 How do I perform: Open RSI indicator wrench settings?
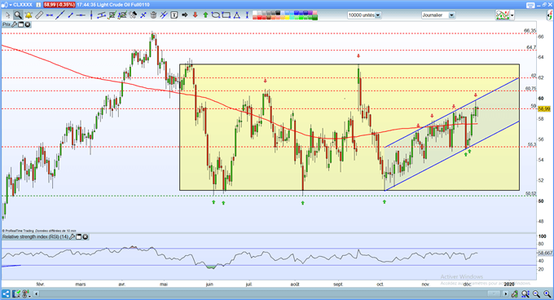pyautogui.click(x=72, y=236)
